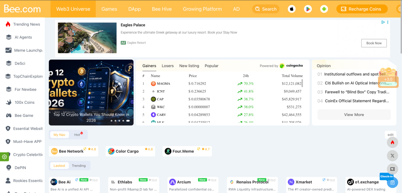Click the View More opinions button

pos(354,115)
